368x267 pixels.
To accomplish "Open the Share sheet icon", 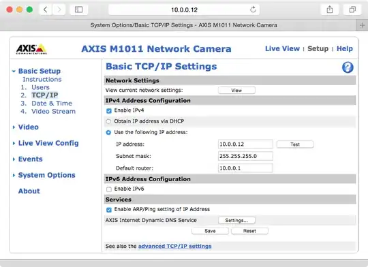I will tap(330, 10).
